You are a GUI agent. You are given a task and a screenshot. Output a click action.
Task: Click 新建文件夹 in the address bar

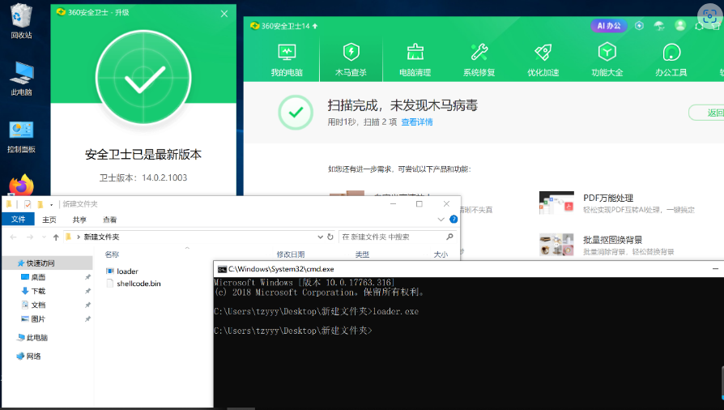101,237
